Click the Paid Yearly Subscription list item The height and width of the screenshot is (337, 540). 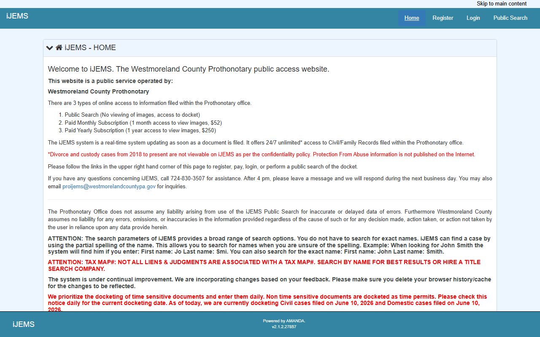[140, 131]
